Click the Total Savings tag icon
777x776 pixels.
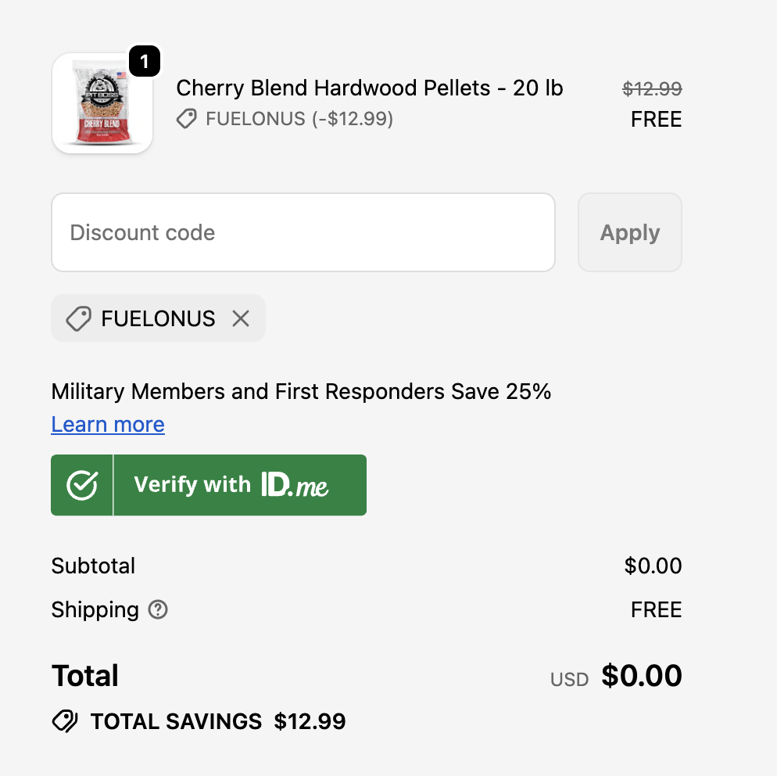[x=65, y=721]
